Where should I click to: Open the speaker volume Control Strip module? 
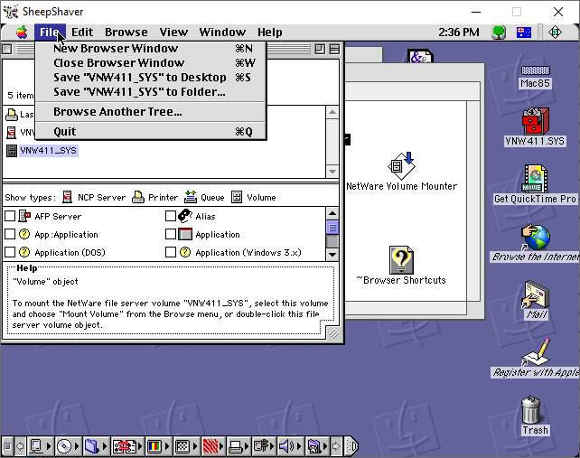pyautogui.click(x=290, y=446)
